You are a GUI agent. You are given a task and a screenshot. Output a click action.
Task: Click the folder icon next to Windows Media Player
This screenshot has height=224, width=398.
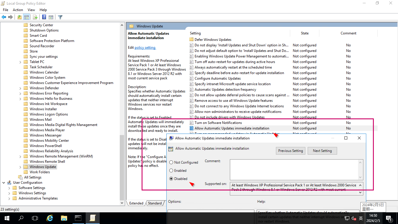point(26,130)
